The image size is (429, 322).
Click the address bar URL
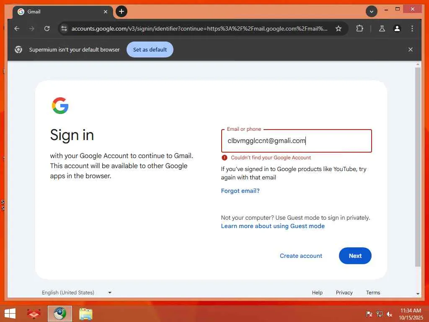199,29
